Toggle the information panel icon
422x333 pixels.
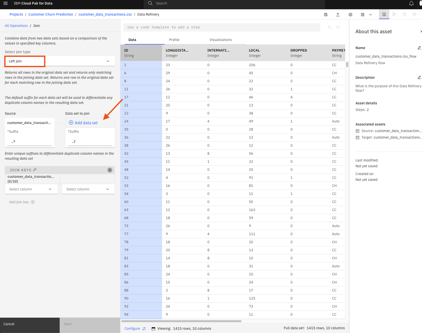coord(384,14)
